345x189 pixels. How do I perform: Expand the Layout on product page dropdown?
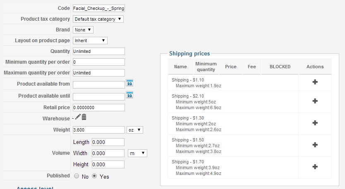(x=90, y=41)
